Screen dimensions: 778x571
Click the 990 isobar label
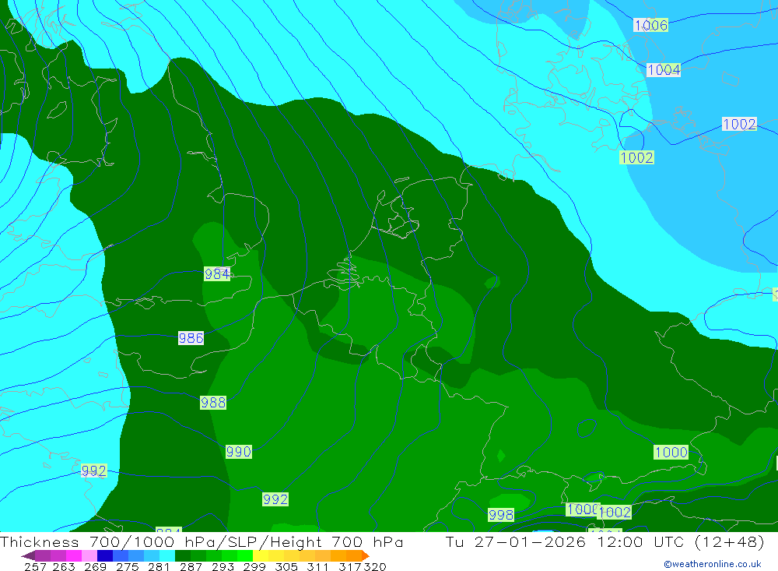coord(239,451)
